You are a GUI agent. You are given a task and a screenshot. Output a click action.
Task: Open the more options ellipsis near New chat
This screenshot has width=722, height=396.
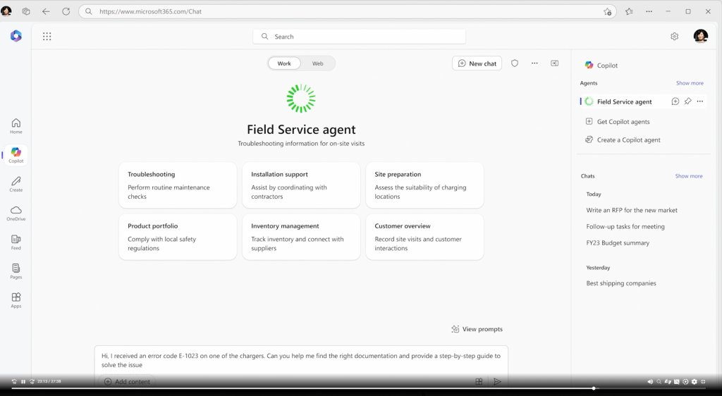pyautogui.click(x=534, y=63)
